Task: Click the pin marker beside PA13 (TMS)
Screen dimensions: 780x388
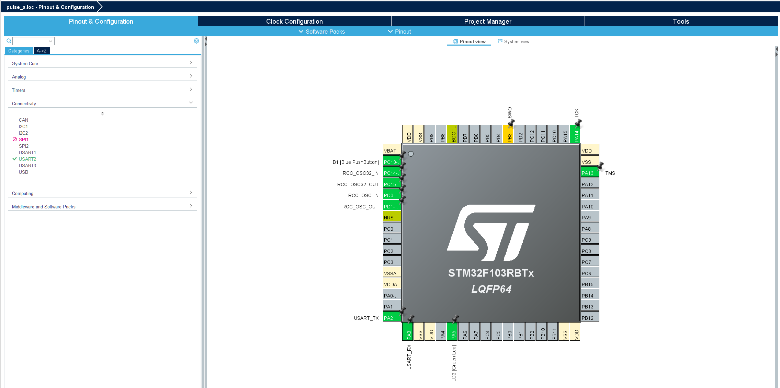Action: pyautogui.click(x=600, y=166)
